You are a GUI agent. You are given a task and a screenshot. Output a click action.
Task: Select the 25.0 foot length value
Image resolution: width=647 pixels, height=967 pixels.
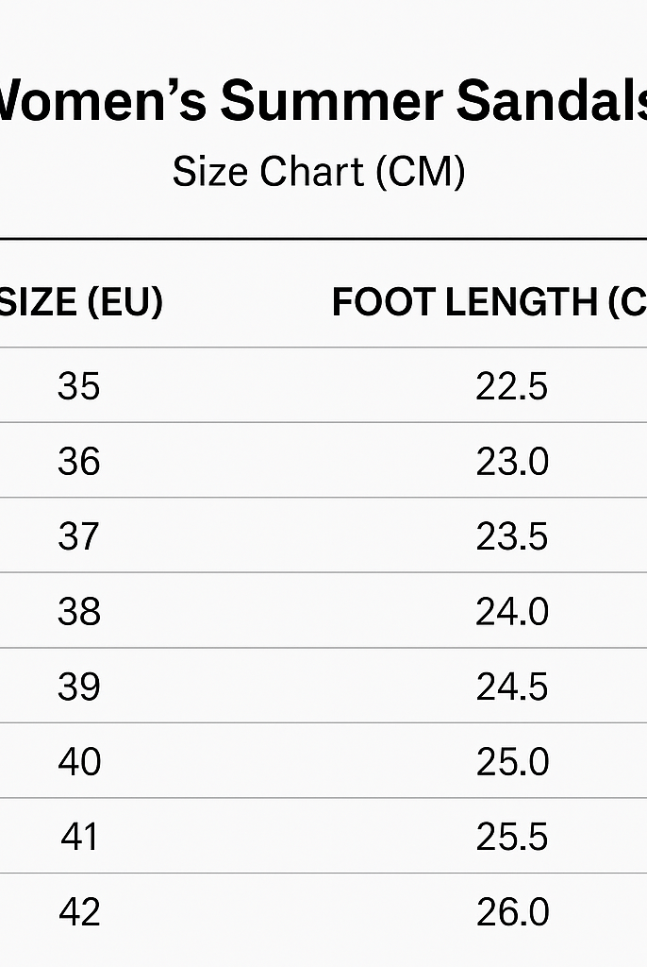click(x=512, y=762)
